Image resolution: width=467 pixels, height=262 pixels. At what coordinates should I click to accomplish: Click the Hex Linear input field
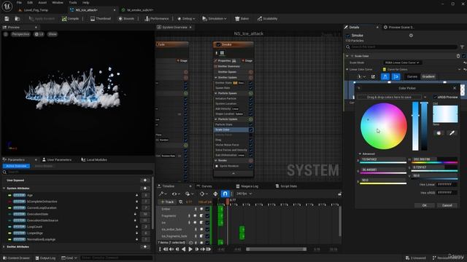tap(447, 184)
